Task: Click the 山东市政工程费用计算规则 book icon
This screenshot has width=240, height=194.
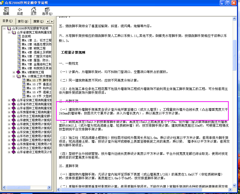Action: tap(14, 136)
